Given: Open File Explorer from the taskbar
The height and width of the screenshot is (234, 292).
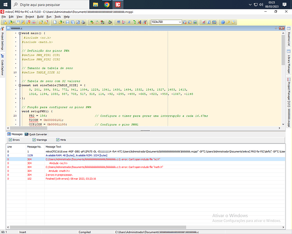Looking at the screenshot, I should click(x=95, y=4).
